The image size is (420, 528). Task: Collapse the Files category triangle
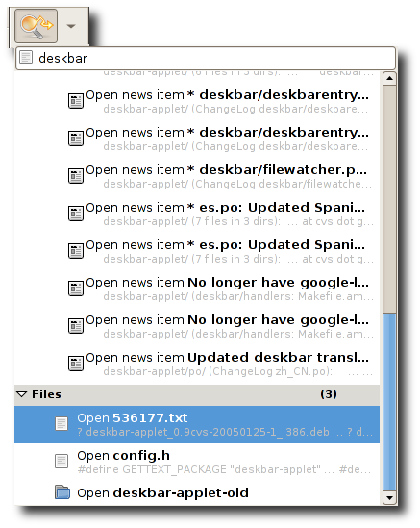pyautogui.click(x=21, y=394)
